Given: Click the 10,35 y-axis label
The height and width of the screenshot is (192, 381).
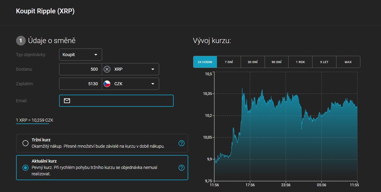Looking at the screenshot, I should pos(207,94).
